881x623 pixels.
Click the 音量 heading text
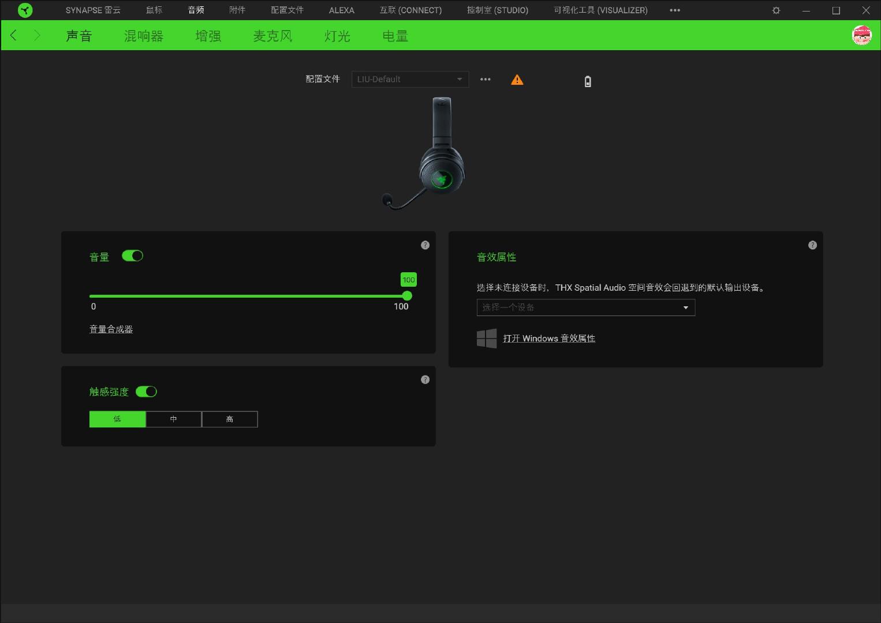pyautogui.click(x=99, y=257)
